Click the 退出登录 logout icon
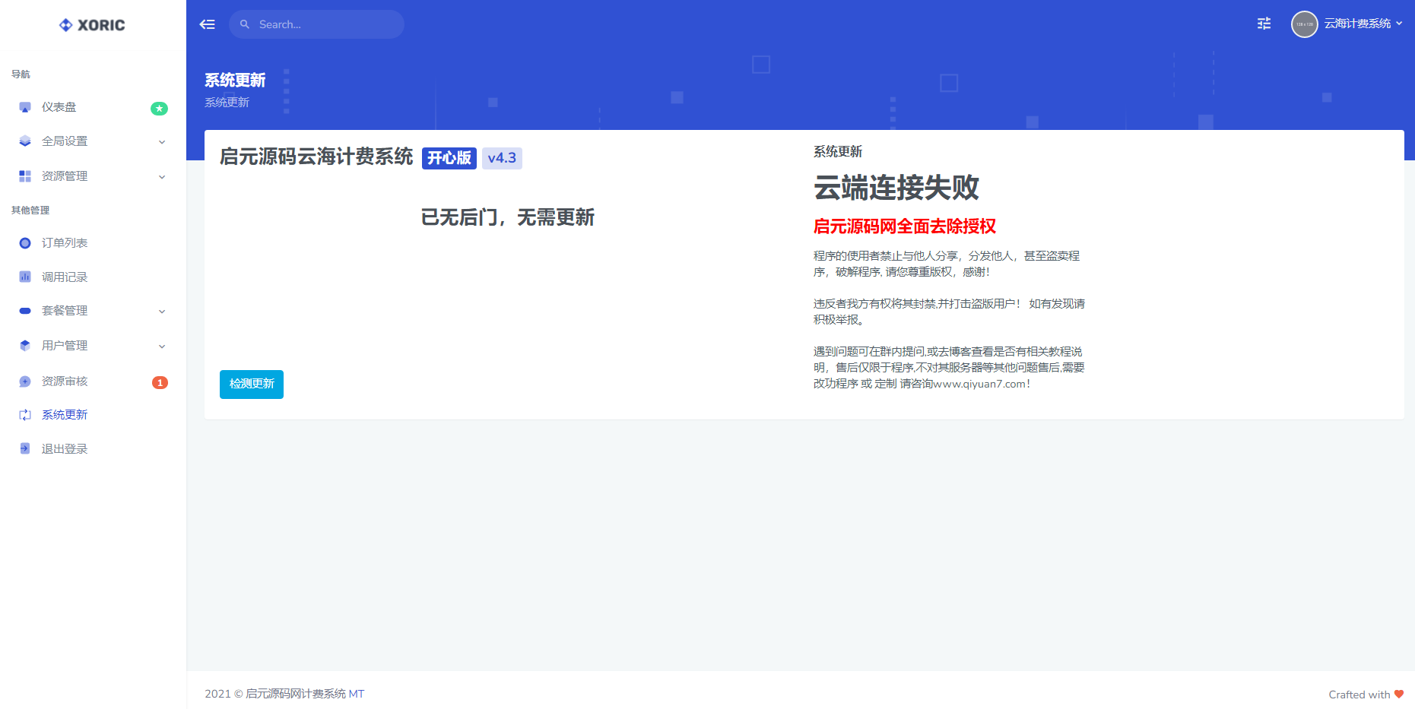Image resolution: width=1415 pixels, height=709 pixels. pos(25,449)
